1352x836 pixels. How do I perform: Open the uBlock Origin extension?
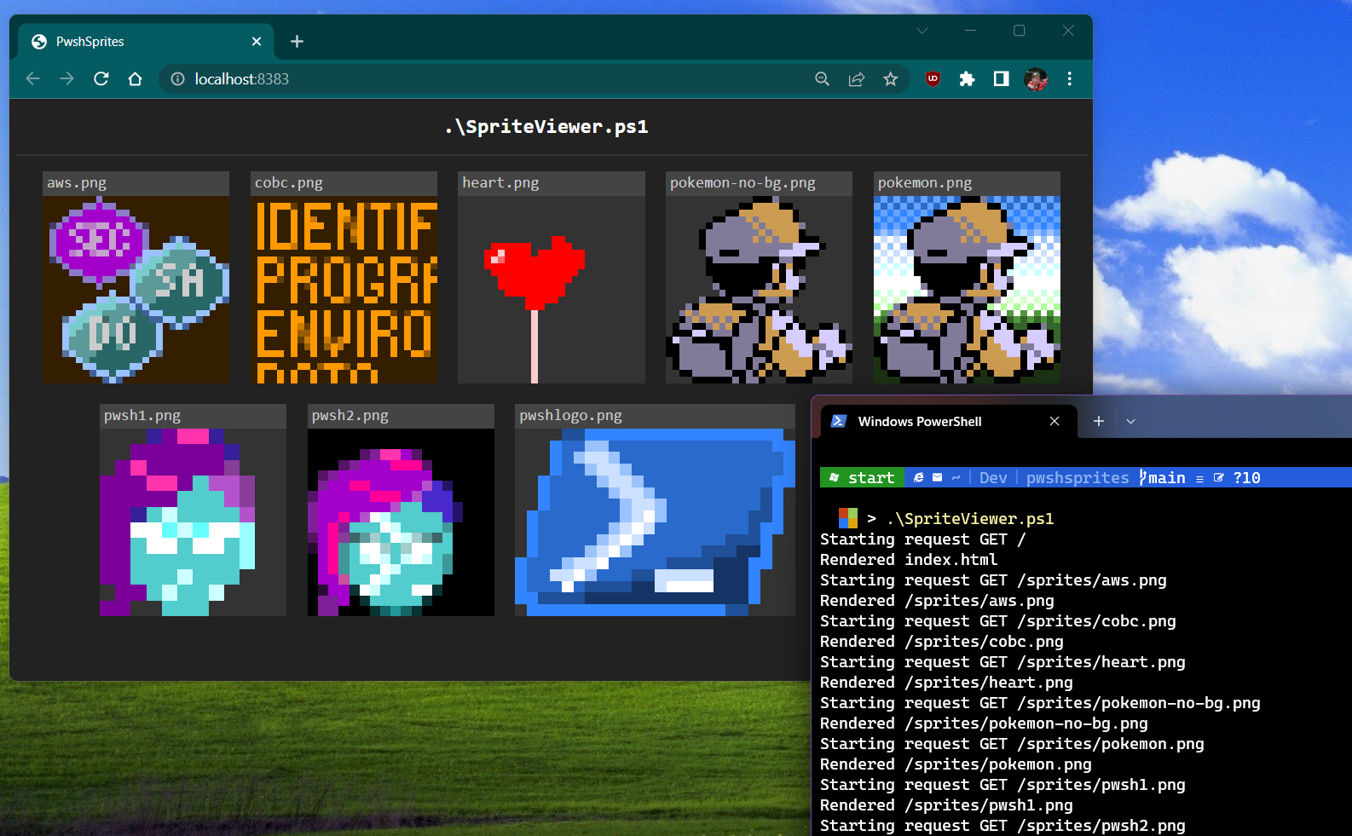coord(933,78)
